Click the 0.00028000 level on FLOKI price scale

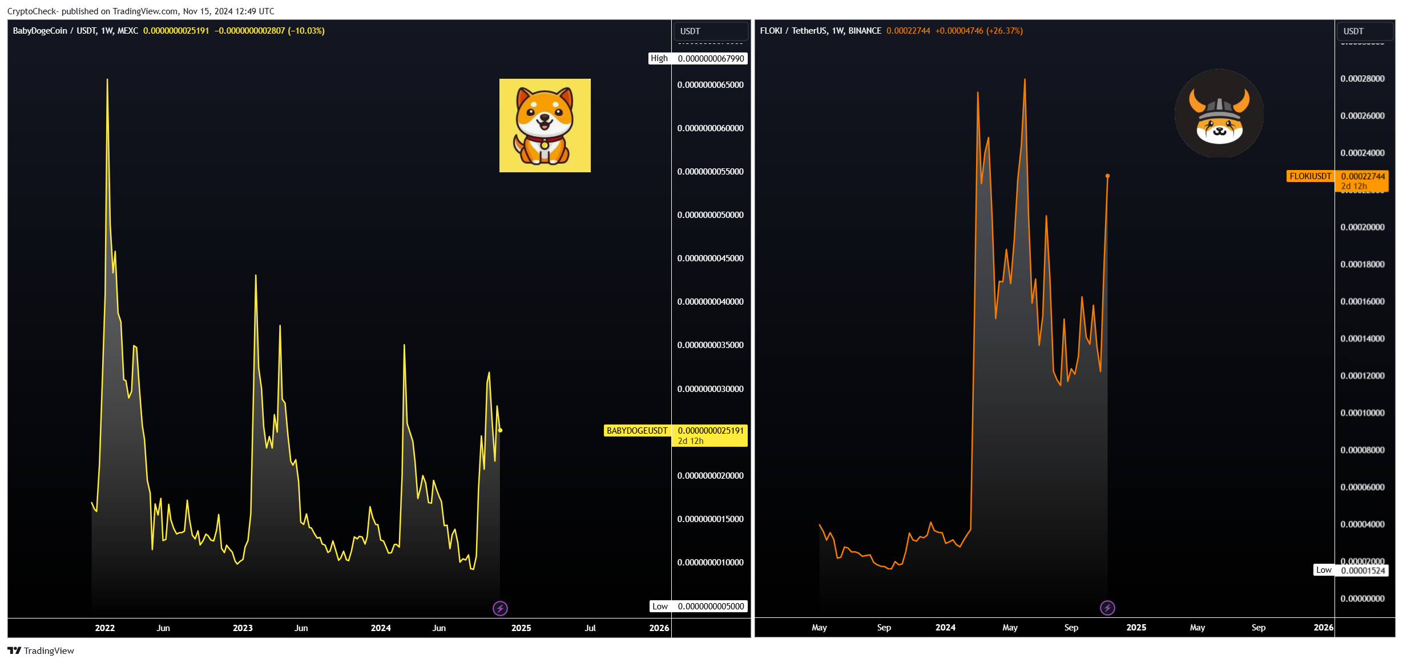(1362, 79)
